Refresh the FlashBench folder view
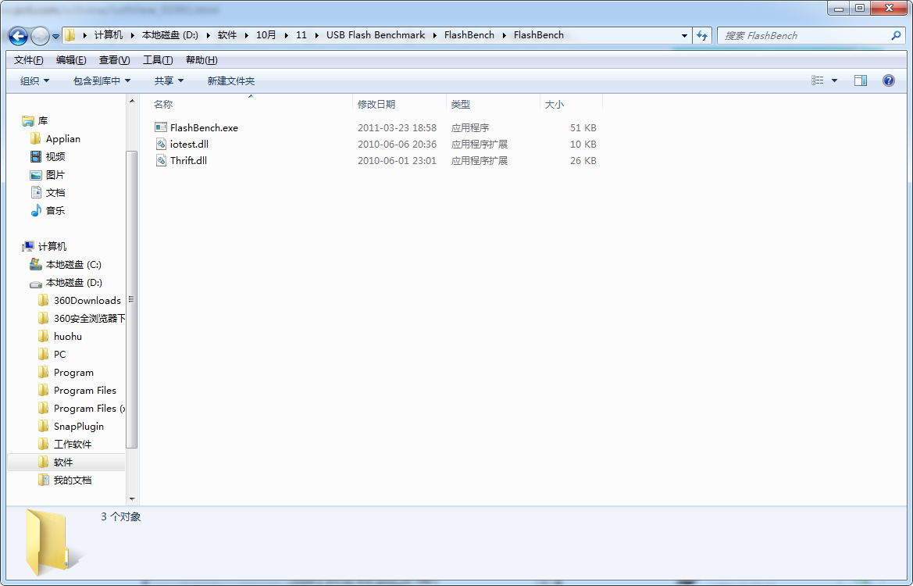The image size is (913, 586). point(702,35)
